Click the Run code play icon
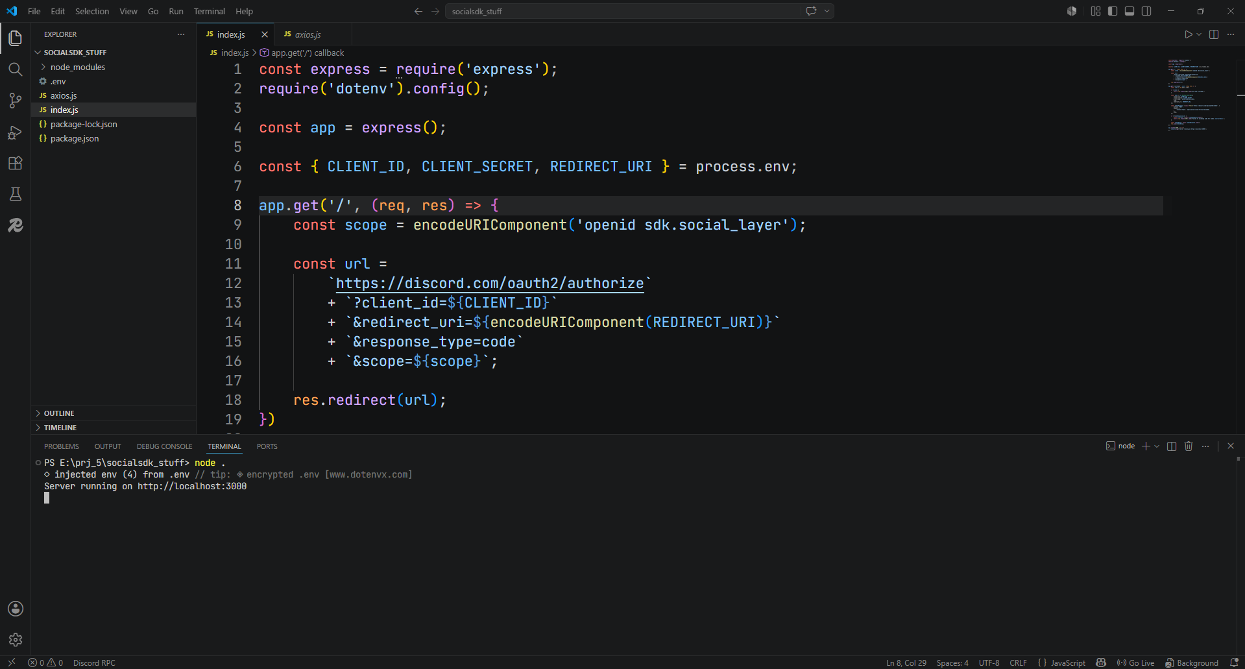 pos(1188,34)
